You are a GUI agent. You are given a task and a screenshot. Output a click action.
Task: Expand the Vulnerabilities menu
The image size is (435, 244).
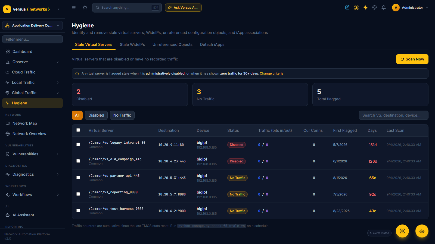tap(32, 154)
